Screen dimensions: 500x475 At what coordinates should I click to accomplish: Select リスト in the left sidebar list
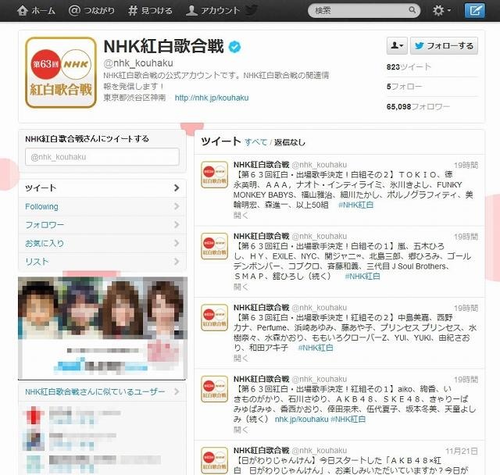coord(102,262)
